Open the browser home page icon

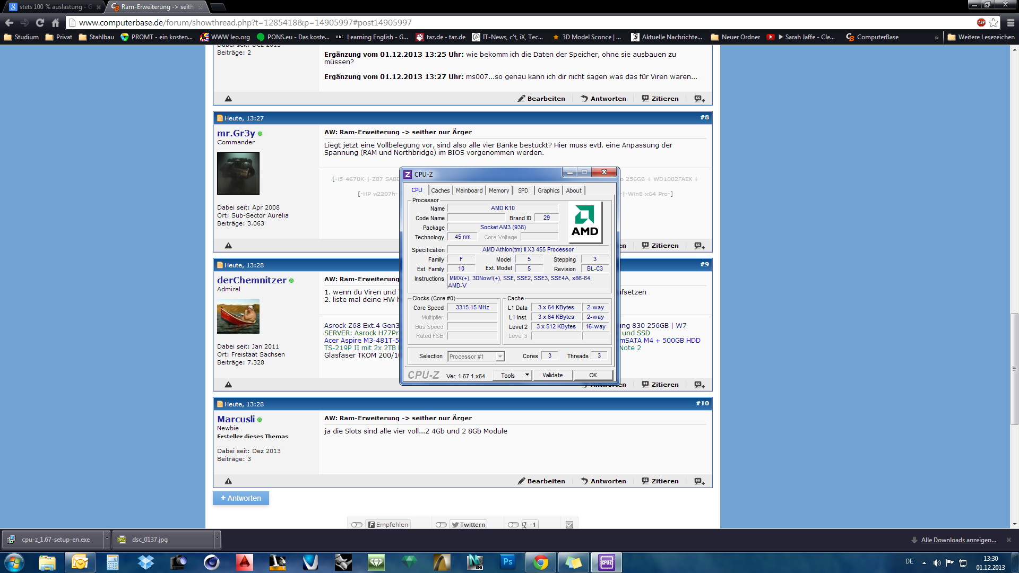pyautogui.click(x=55, y=23)
